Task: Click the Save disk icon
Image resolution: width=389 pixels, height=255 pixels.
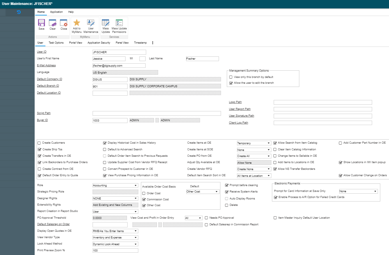Action: 41,23
